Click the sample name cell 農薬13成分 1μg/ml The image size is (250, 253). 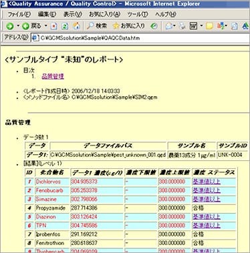[x=192, y=155]
